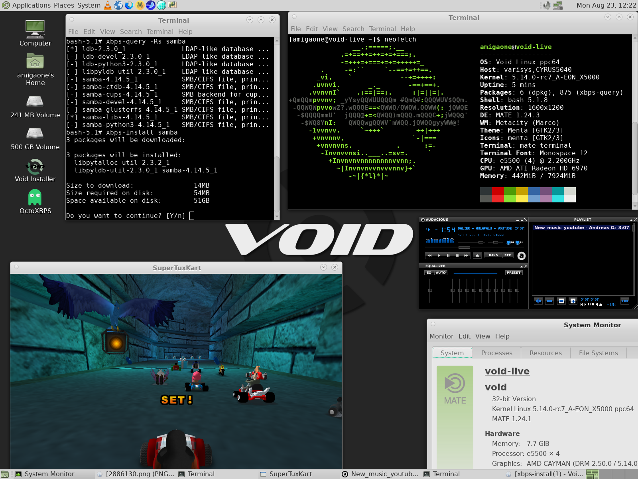The width and height of the screenshot is (638, 479).
Task: Toggle the REP repeat button
Action: point(508,255)
